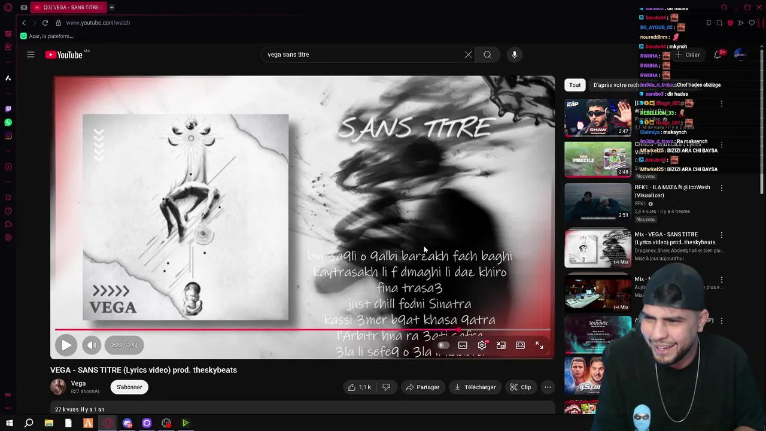The image size is (766, 431).
Task: Open Azar bookmark in bookmarks bar
Action: tap(47, 36)
